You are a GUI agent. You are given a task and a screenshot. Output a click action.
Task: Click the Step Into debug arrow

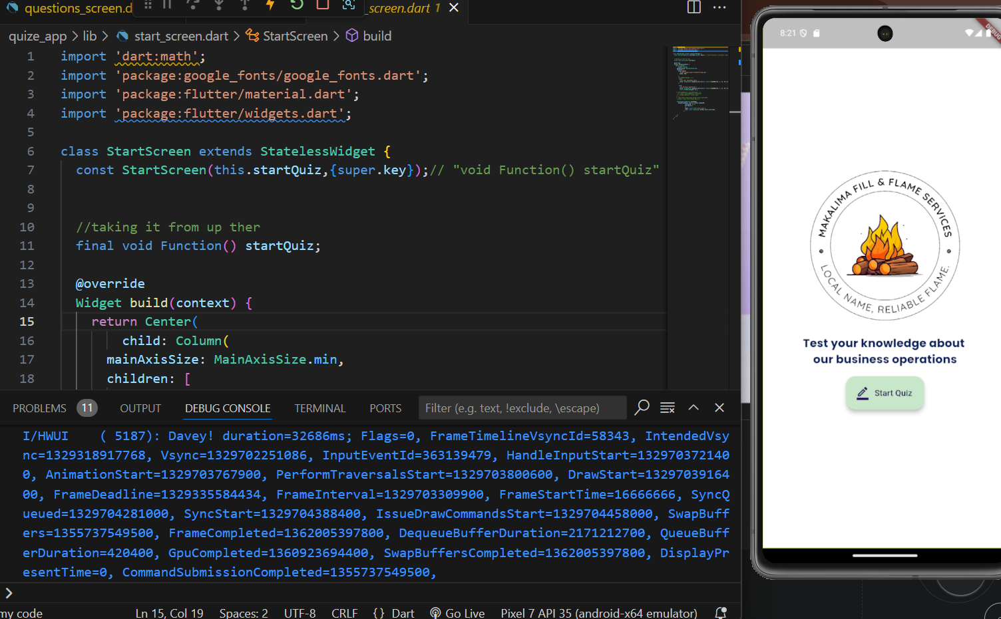(x=219, y=4)
